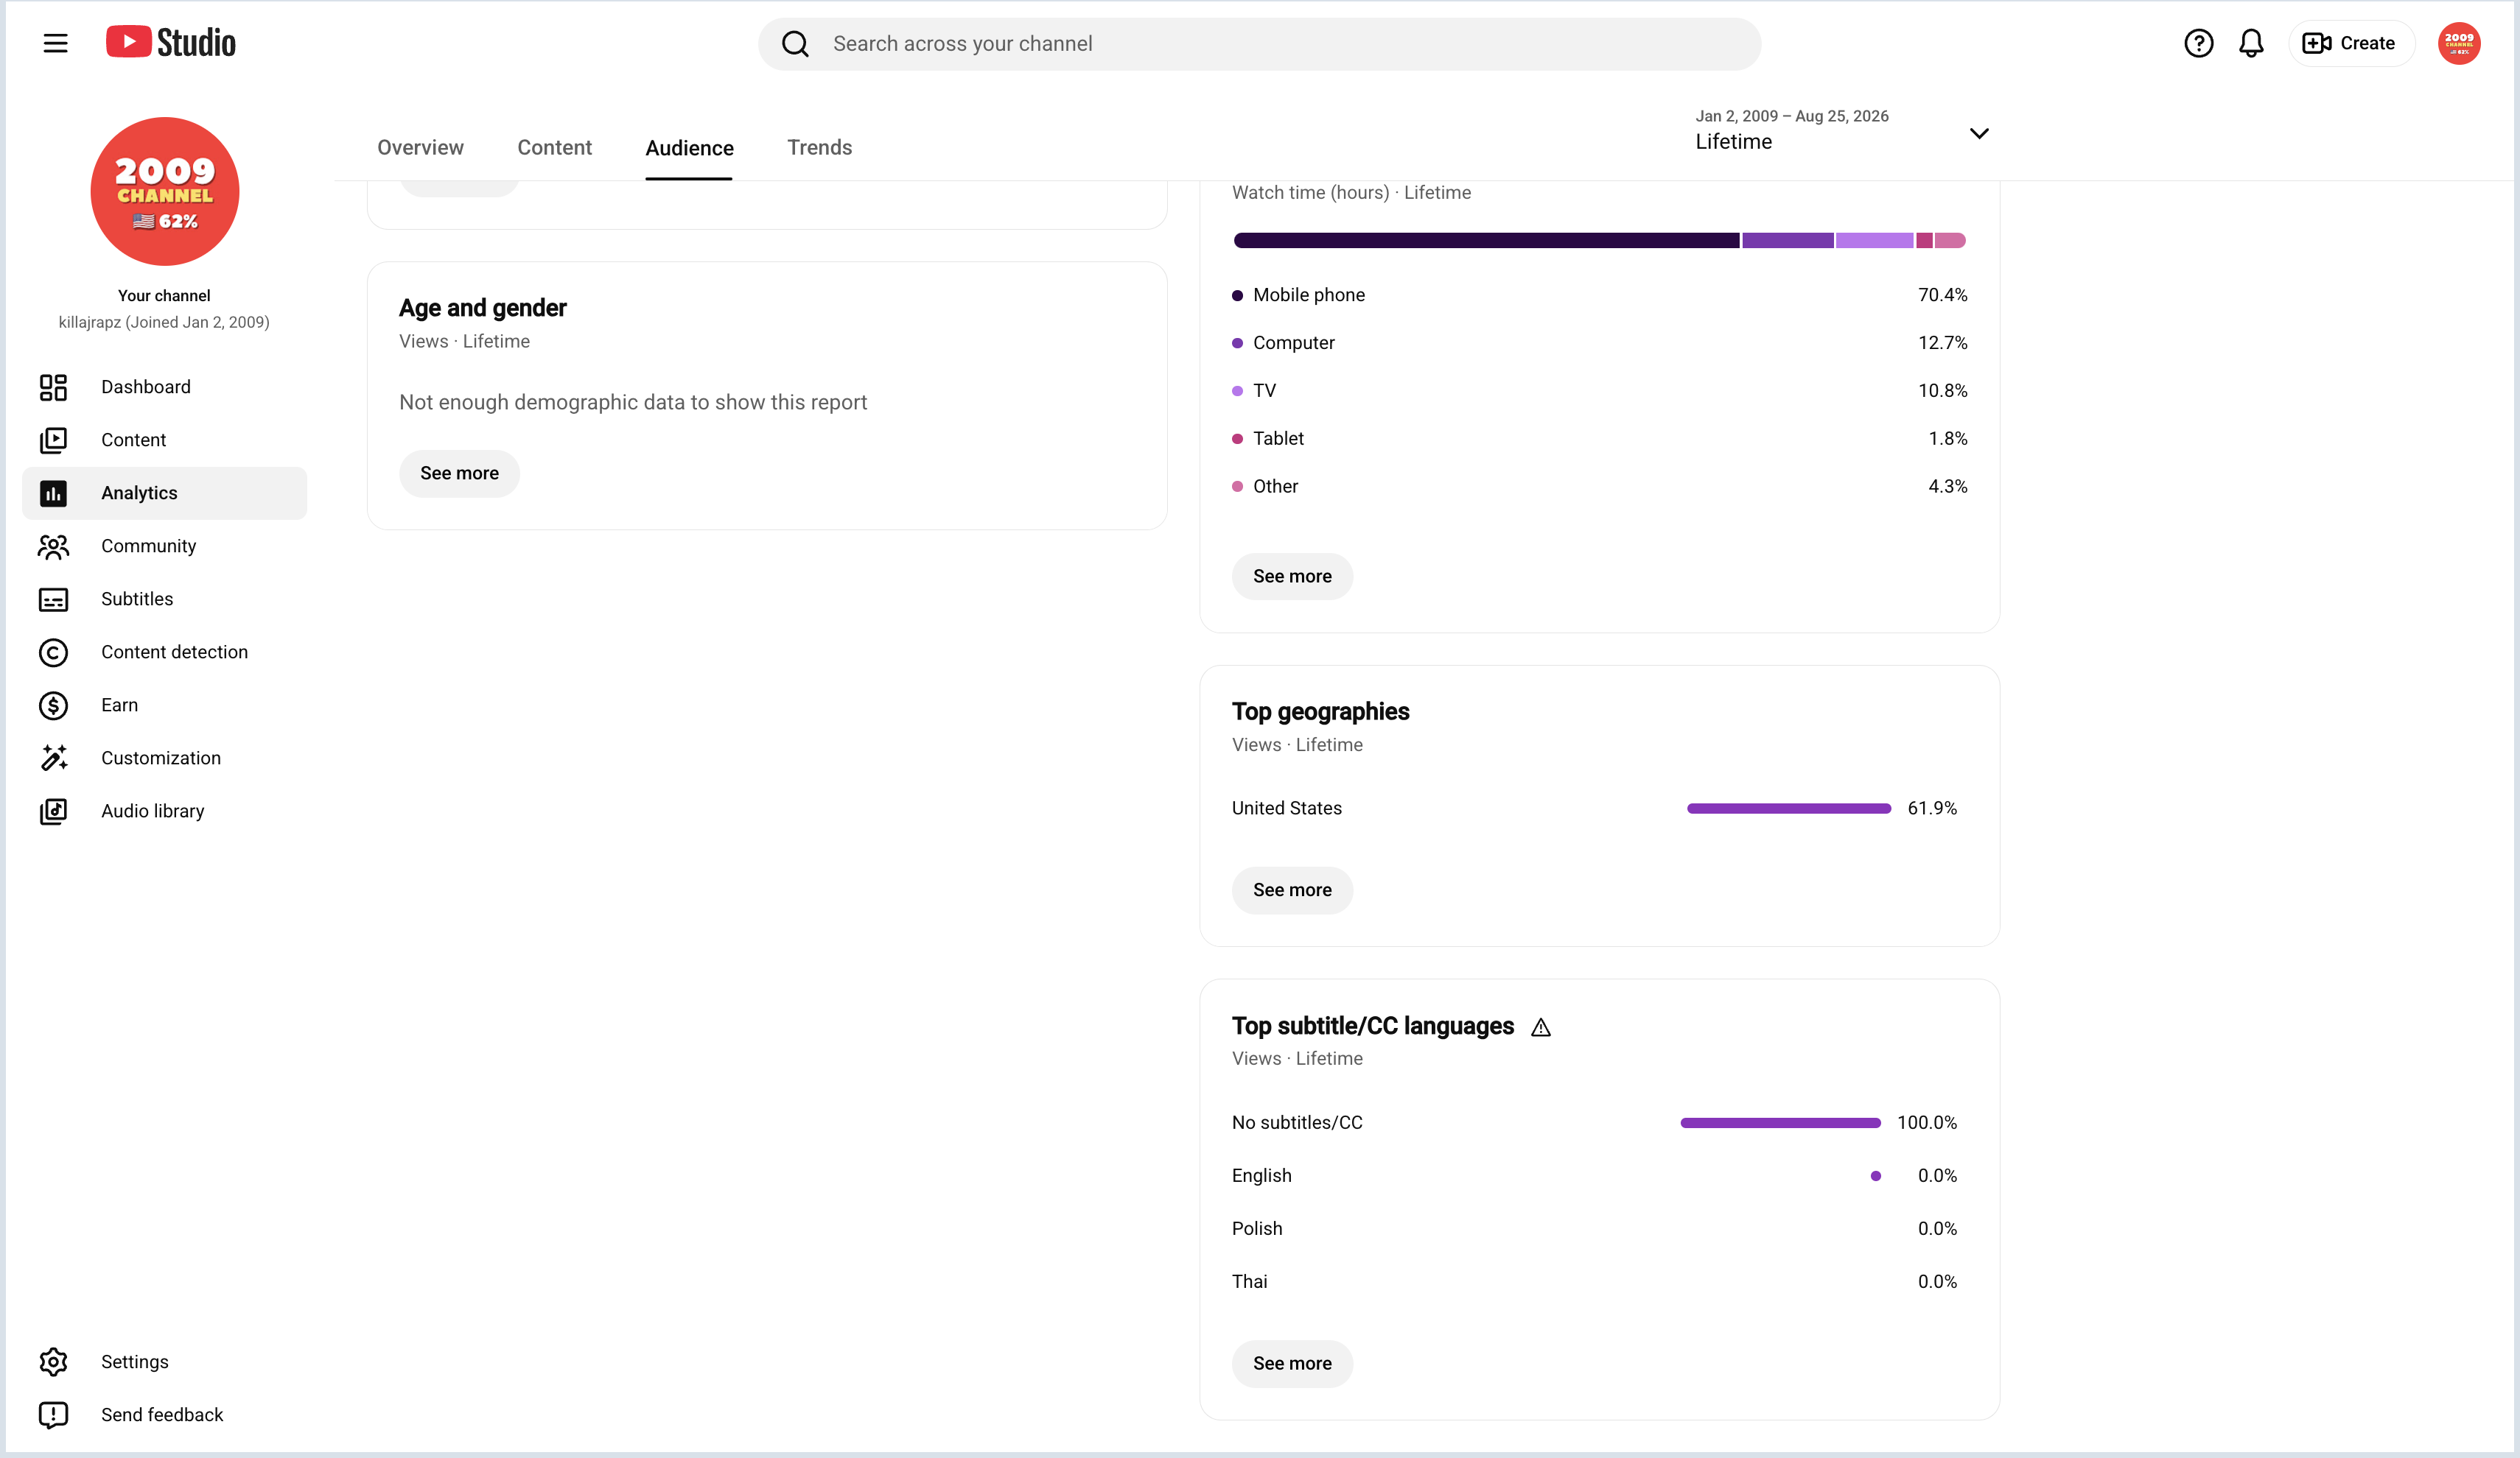Click the Content detection copyright icon
Viewport: 2520px width, 1458px height.
(x=53, y=652)
